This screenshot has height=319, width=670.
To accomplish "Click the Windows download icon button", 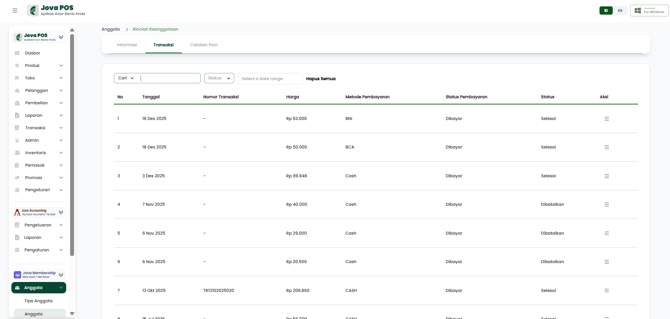I will 649,11.
